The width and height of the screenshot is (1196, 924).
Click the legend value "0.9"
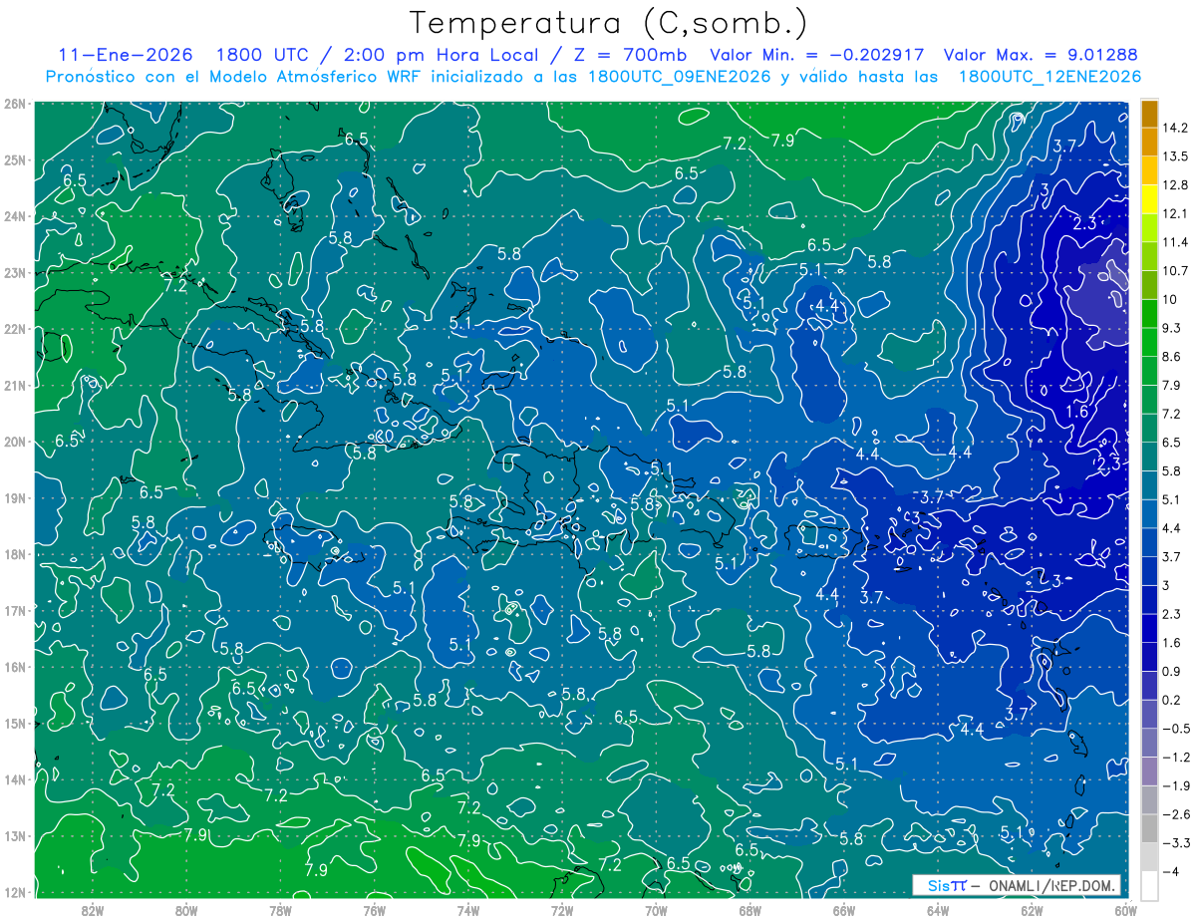tap(1172, 671)
